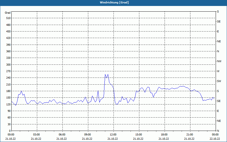Click the 00:00 label above 22.10.22

[x=215, y=135]
